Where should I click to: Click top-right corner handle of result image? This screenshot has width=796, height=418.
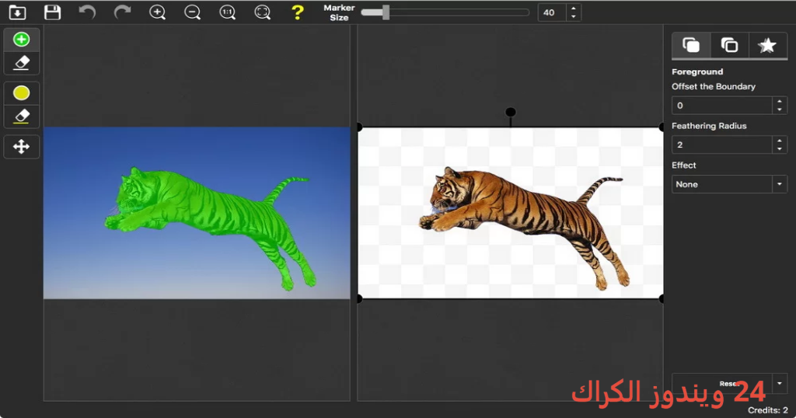[662, 127]
